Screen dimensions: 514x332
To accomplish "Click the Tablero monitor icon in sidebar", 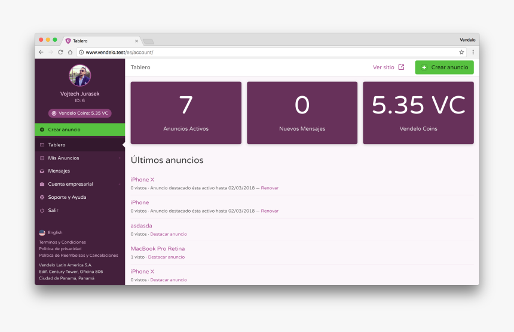I will click(42, 145).
